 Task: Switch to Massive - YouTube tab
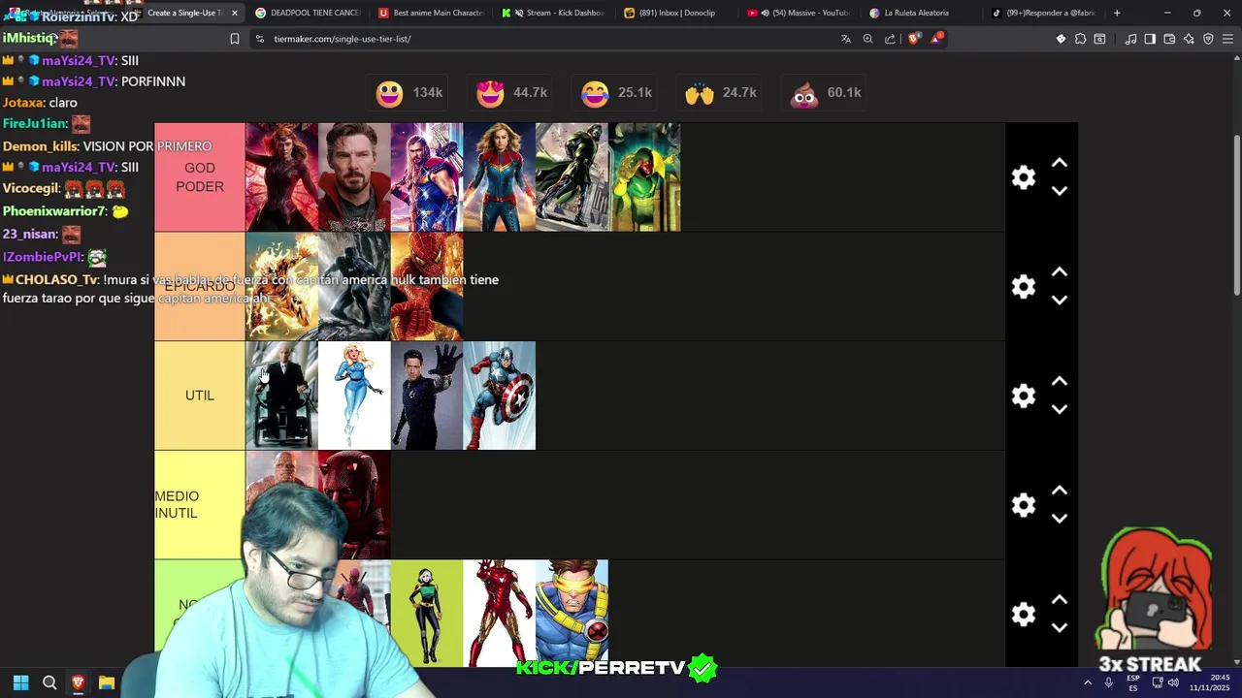(x=799, y=13)
